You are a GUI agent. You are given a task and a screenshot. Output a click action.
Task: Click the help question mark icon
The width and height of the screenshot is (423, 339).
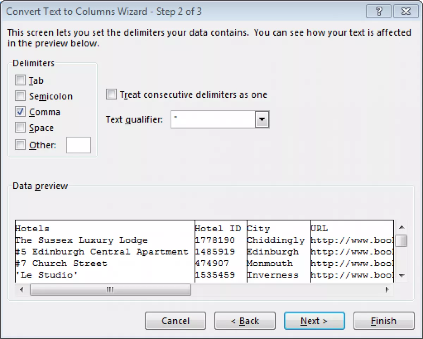[x=379, y=11]
